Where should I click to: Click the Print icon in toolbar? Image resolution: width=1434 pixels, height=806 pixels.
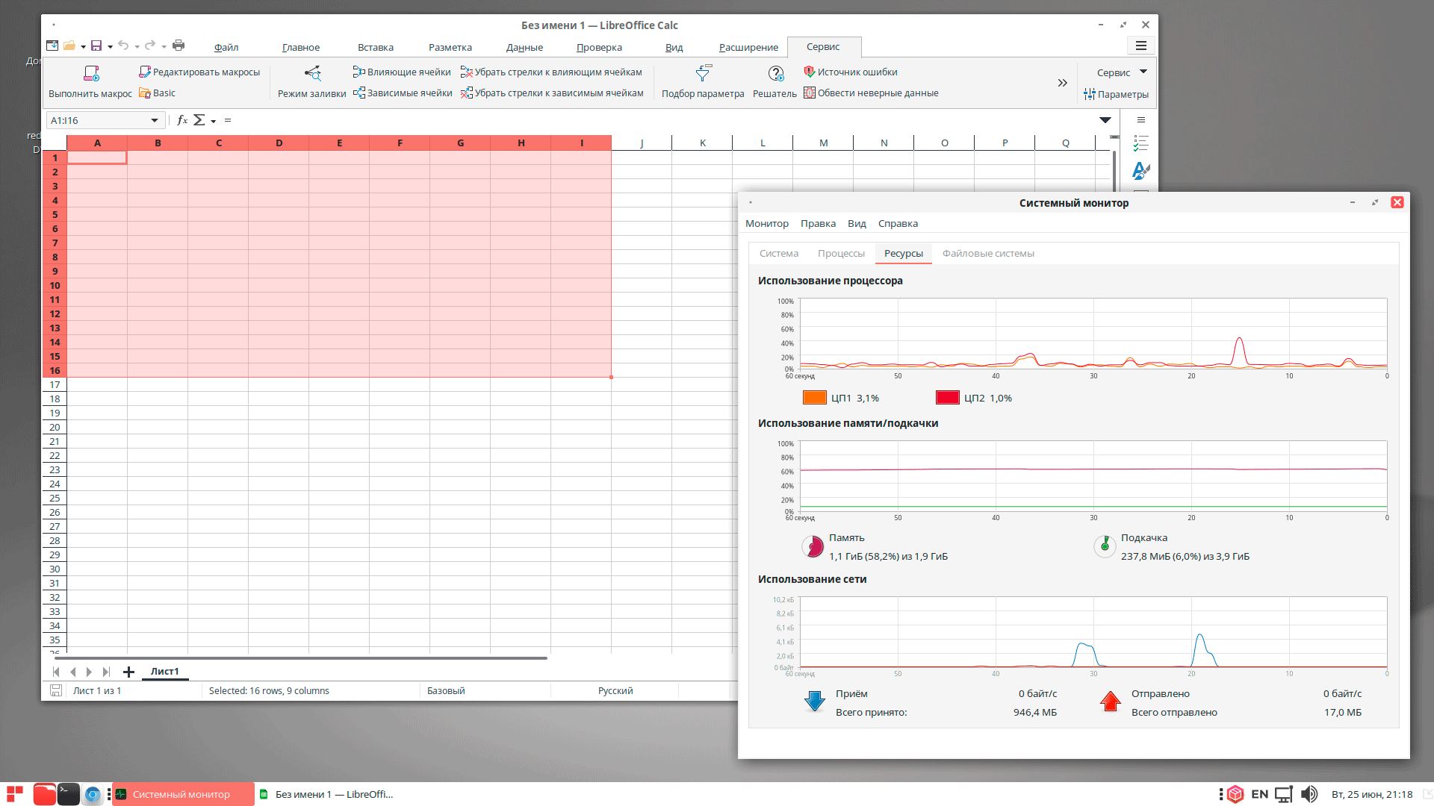[179, 46]
